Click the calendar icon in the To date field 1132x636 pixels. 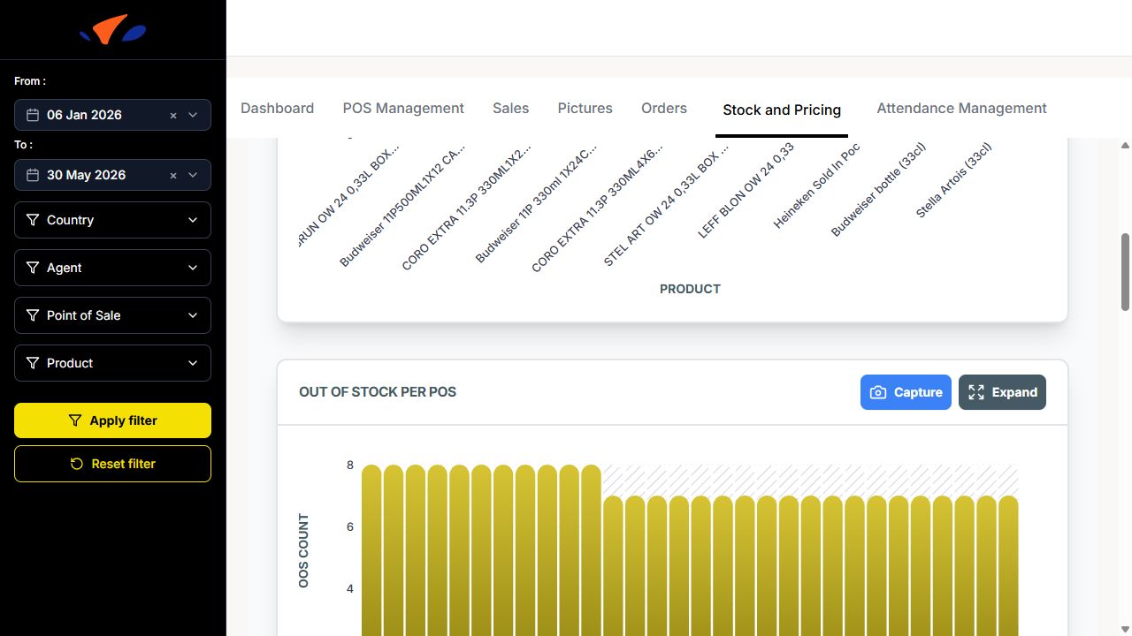tap(33, 175)
